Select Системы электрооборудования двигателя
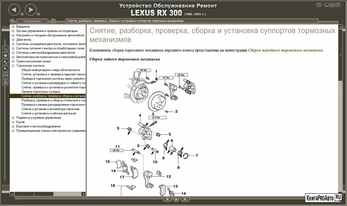 (x=46, y=53)
